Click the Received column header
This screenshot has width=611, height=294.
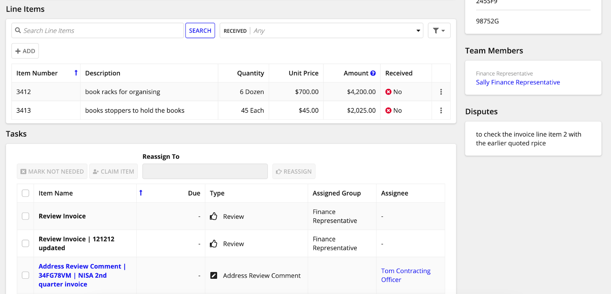pos(399,73)
